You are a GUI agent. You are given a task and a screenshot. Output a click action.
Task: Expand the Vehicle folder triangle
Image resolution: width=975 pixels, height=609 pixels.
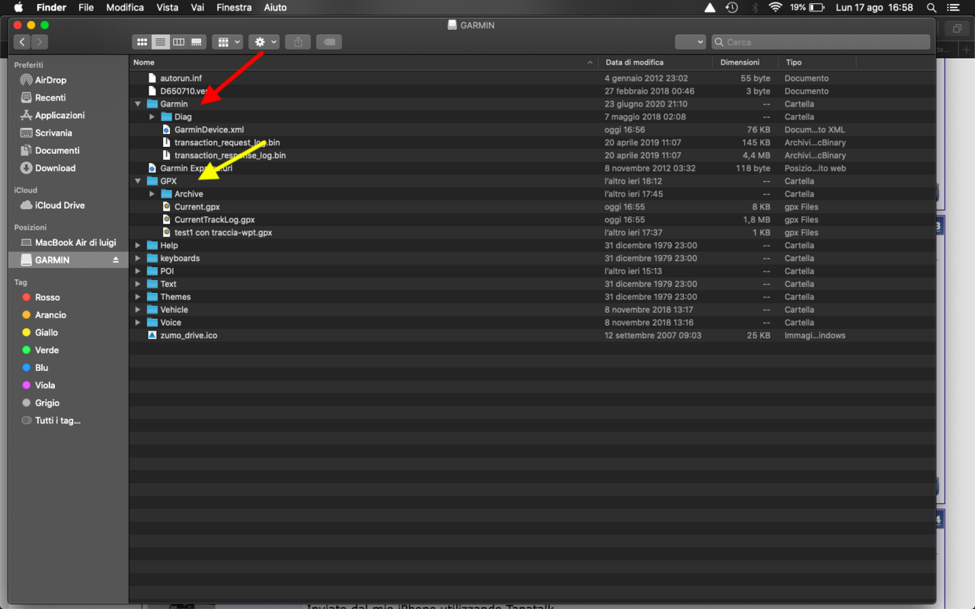(x=138, y=310)
